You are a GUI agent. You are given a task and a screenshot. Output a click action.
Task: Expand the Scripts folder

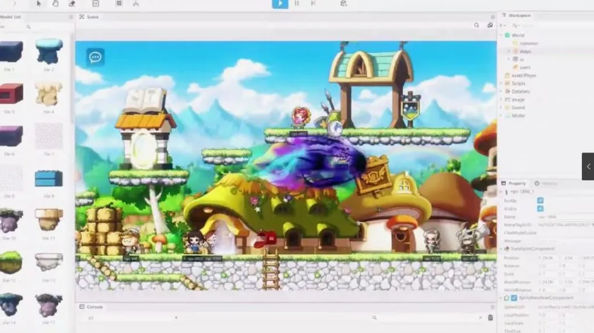[x=501, y=84]
